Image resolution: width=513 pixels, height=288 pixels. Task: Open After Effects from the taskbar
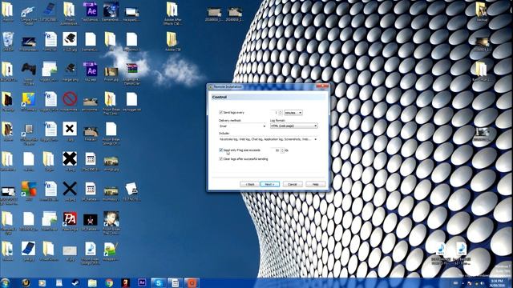pyautogui.click(x=142, y=282)
